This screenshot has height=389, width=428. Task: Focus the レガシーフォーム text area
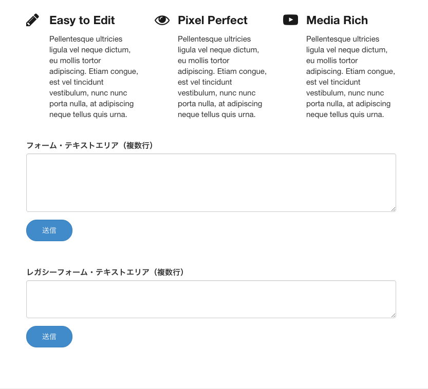(x=211, y=299)
